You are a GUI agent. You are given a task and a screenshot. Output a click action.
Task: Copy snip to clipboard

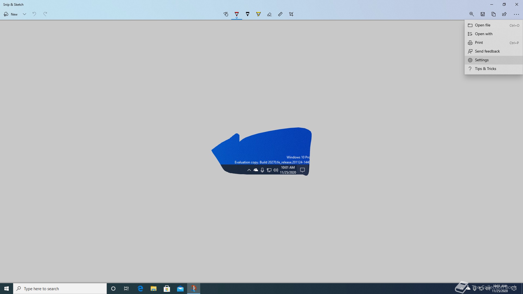[494, 14]
